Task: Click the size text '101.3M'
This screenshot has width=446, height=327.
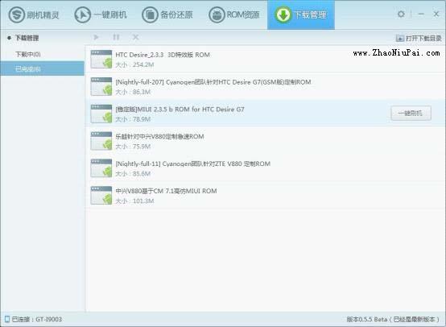Action: tap(143, 201)
